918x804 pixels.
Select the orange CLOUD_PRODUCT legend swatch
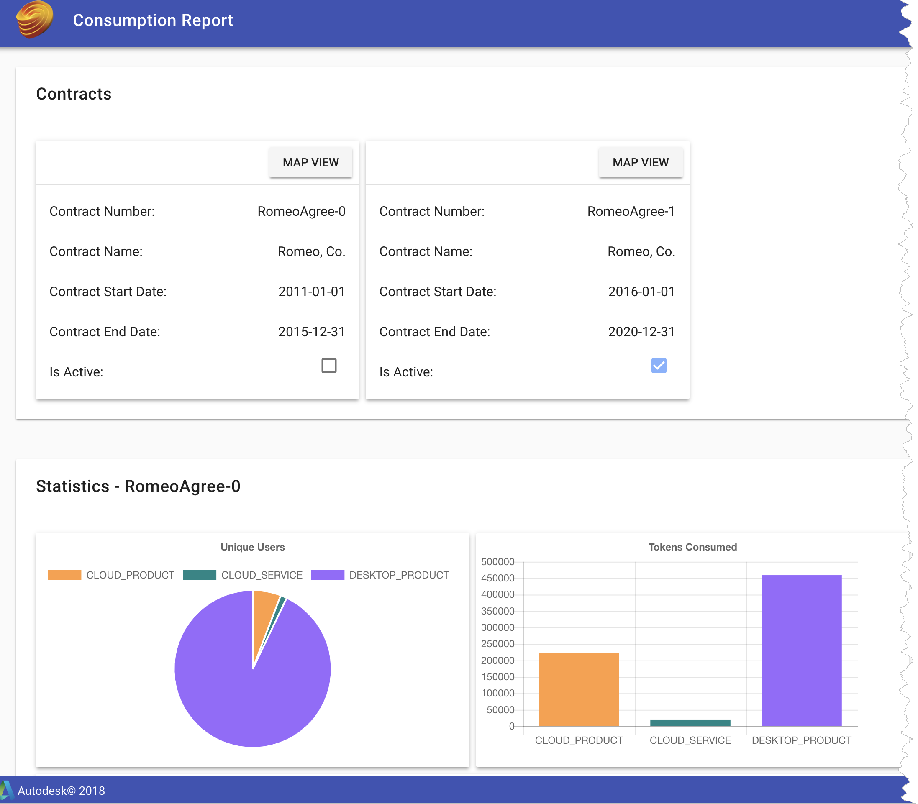click(64, 575)
